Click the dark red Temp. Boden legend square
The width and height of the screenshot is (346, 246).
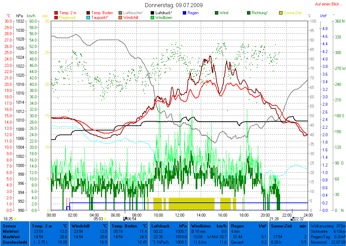coord(88,13)
